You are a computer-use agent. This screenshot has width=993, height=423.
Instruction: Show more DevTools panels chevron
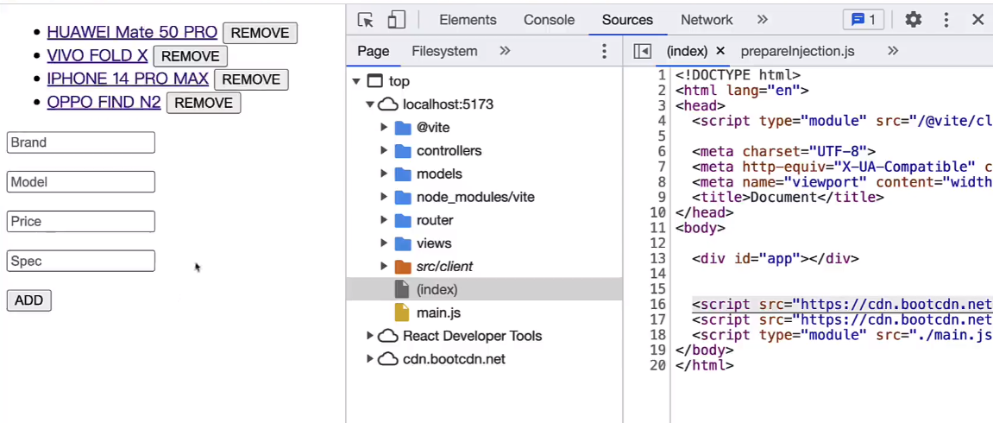(763, 20)
